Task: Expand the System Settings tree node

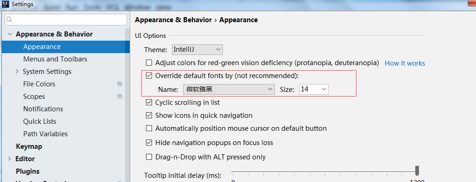Action: [17, 72]
